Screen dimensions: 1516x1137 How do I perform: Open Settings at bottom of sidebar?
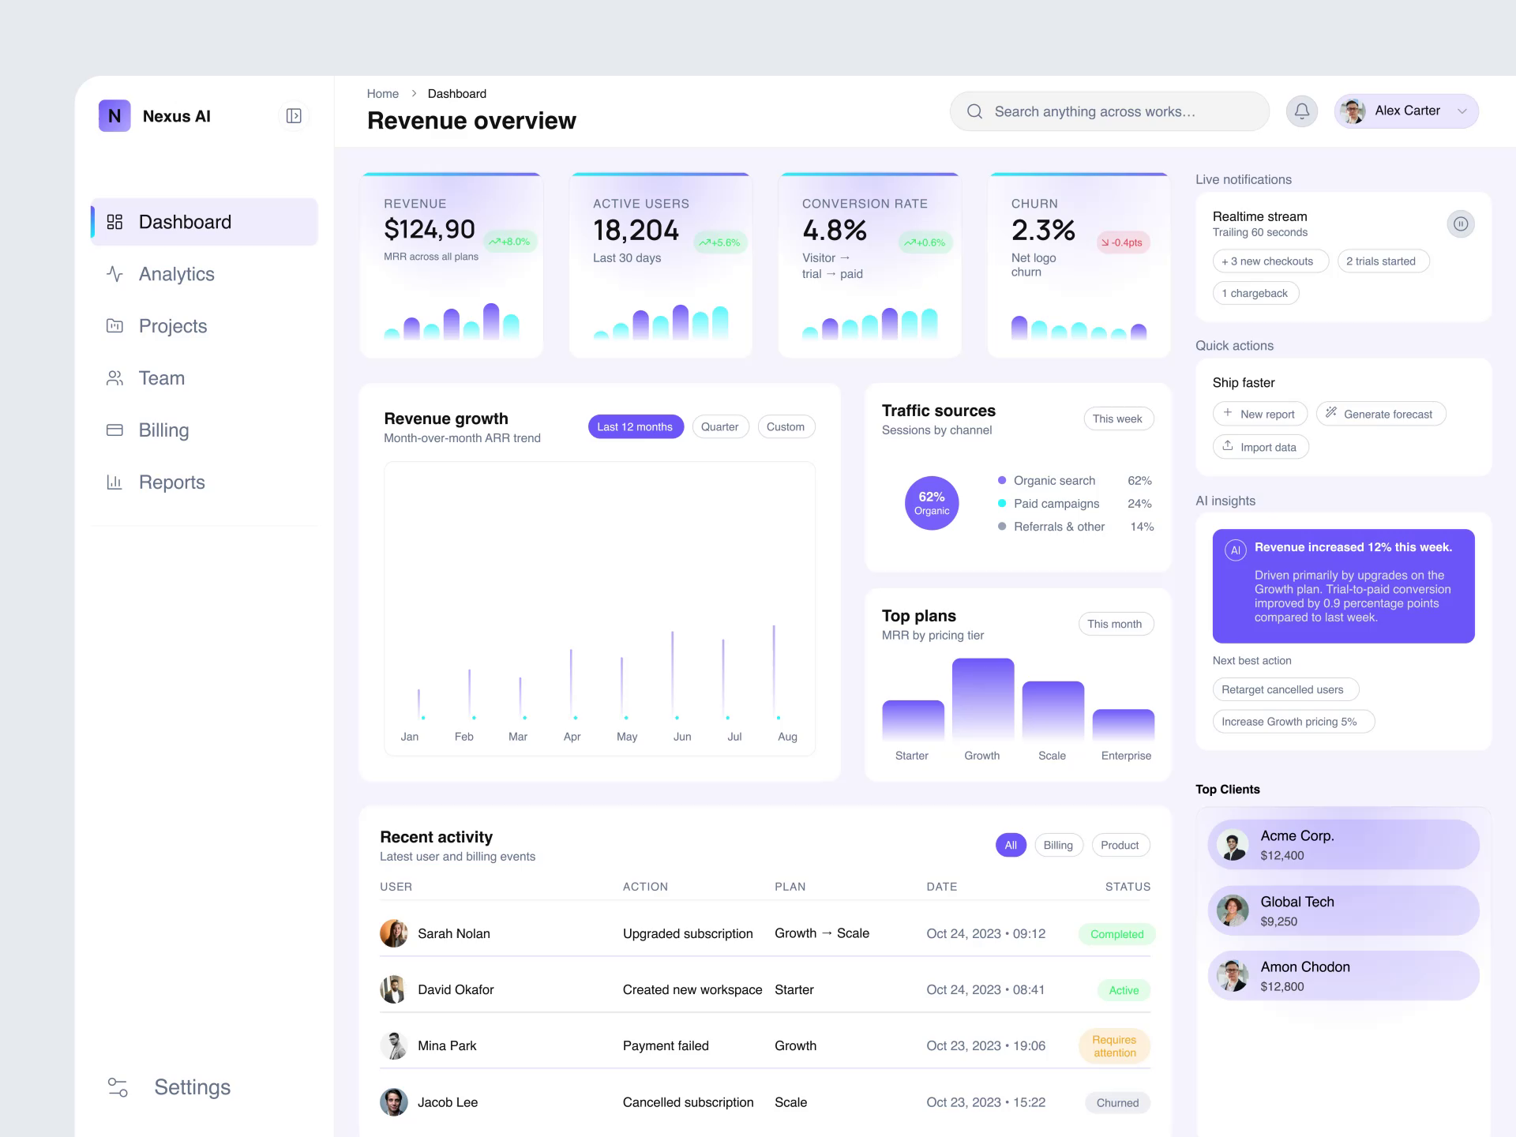[x=191, y=1087]
